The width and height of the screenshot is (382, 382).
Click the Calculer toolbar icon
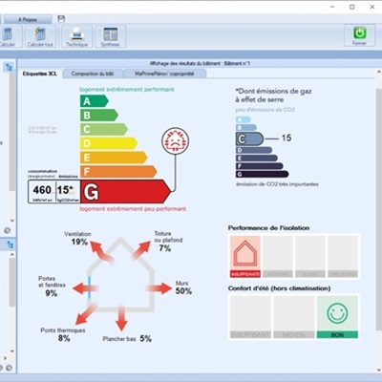coord(8,36)
